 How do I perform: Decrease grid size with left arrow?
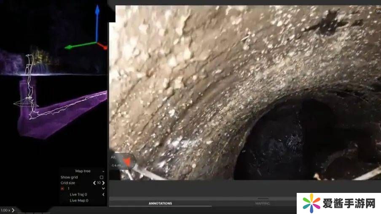click(x=94, y=183)
